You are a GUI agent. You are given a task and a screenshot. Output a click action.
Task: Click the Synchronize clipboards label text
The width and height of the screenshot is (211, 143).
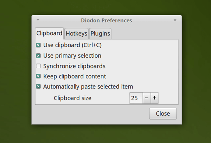coord(74,66)
